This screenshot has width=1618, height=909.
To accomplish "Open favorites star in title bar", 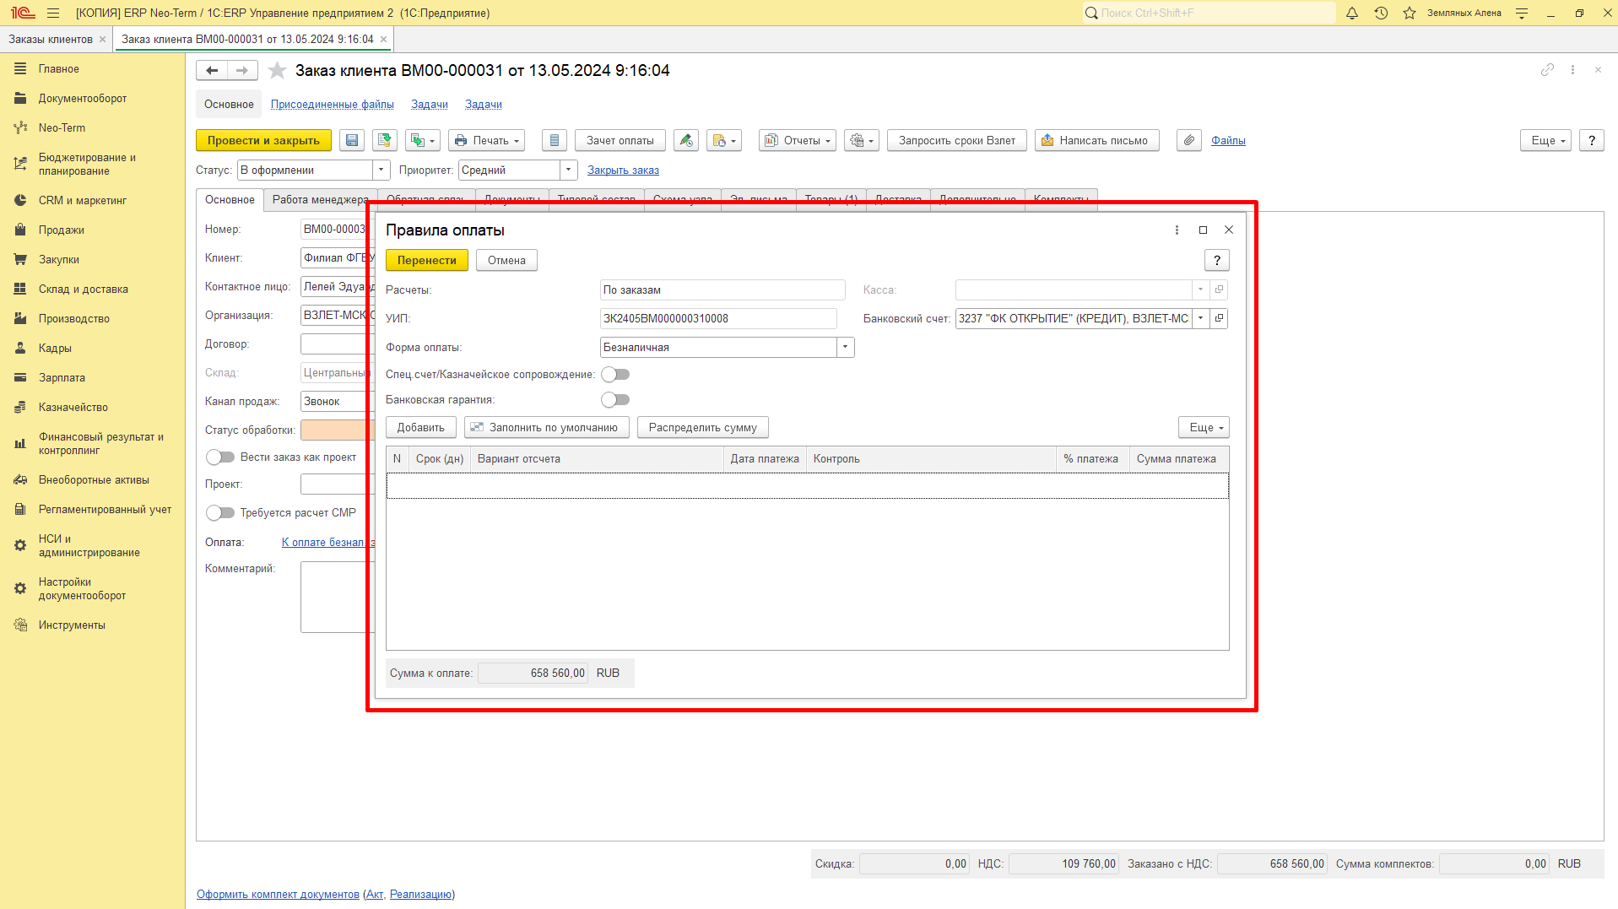I will click(x=1410, y=13).
